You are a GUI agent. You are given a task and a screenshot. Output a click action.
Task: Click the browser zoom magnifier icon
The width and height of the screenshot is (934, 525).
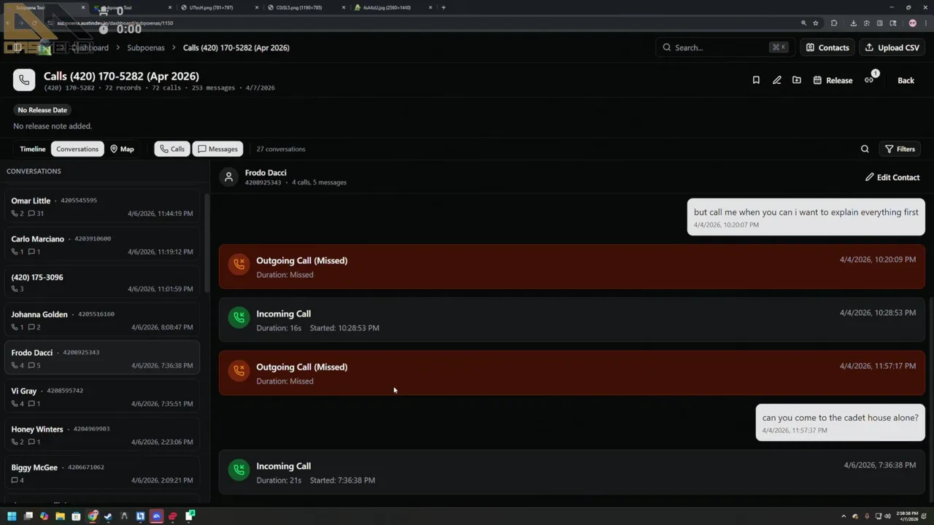[803, 23]
